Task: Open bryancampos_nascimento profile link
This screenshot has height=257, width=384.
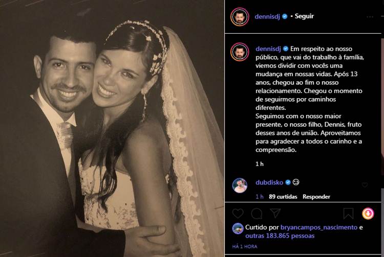Action: 319,227
